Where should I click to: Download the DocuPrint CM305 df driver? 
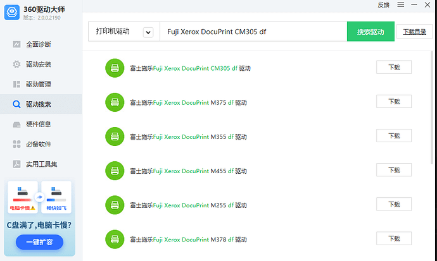[x=394, y=67]
